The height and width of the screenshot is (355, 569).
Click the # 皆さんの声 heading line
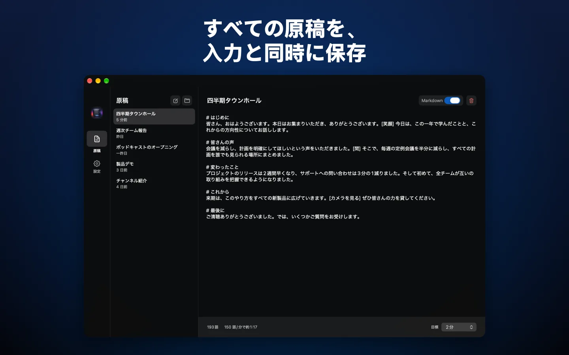220,142
